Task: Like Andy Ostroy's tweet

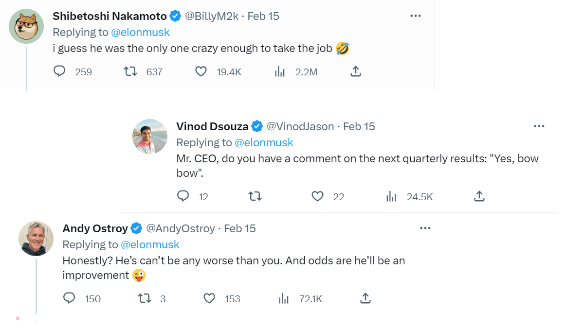Action: click(209, 298)
